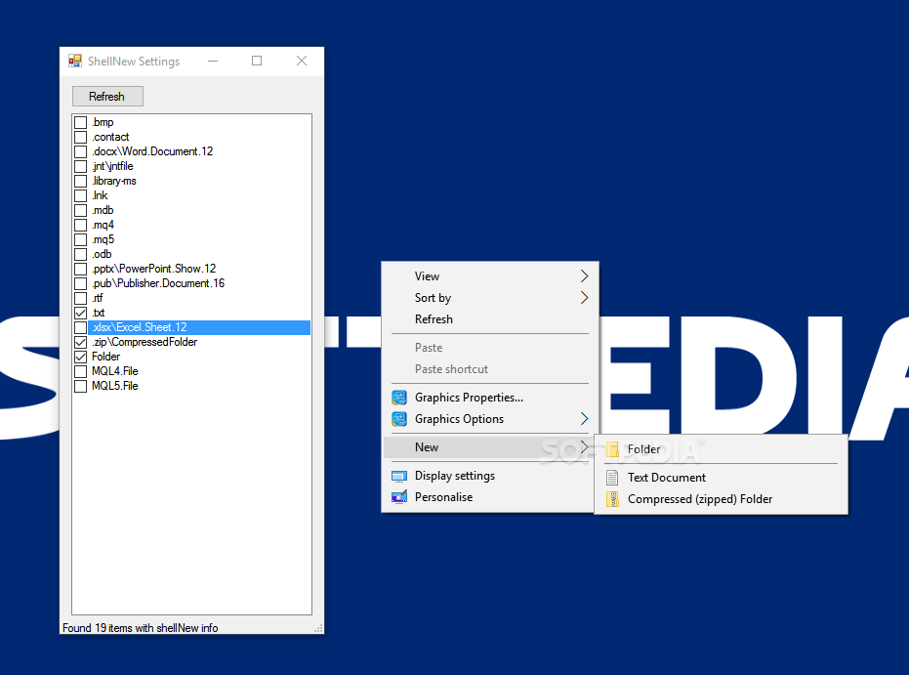Select the Paste shortcut menu item

pyautogui.click(x=490, y=369)
